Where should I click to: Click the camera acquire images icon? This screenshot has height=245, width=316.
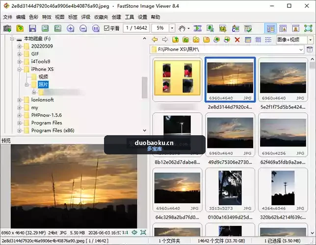click(7, 28)
